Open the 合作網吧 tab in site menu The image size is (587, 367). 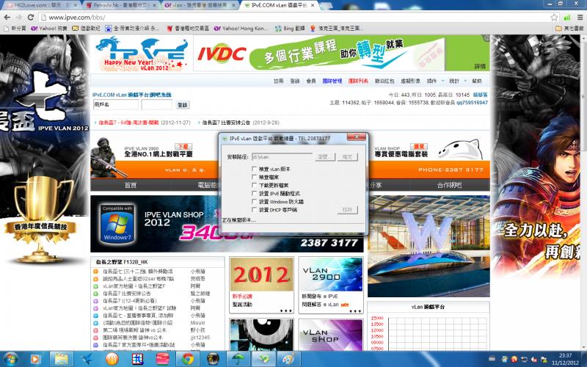tap(449, 185)
